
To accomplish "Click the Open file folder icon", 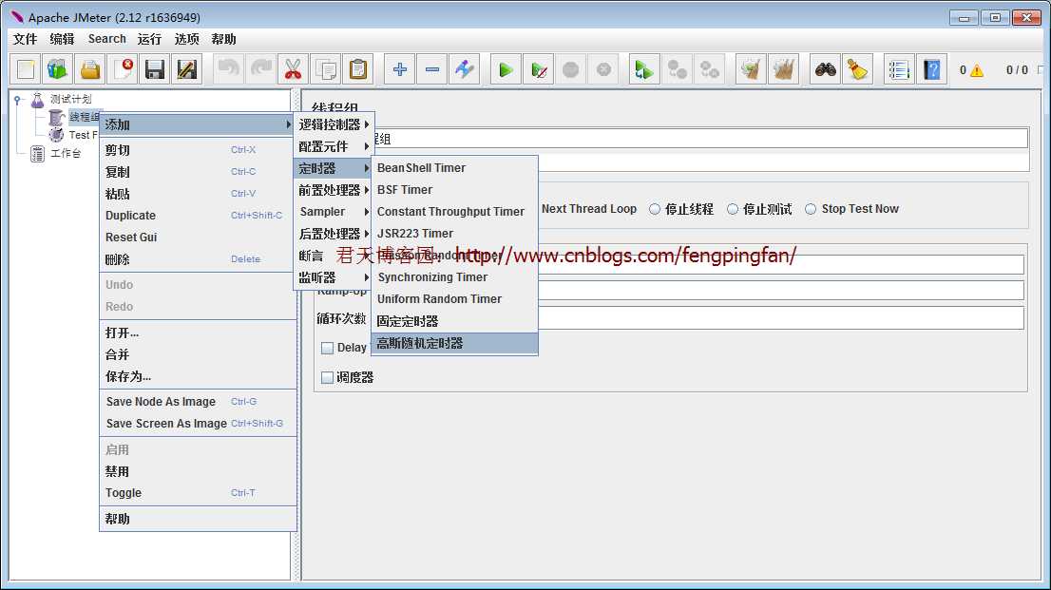I will 90,69.
